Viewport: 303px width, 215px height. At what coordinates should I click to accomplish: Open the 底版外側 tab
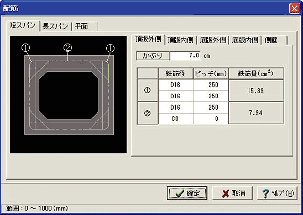coord(212,40)
